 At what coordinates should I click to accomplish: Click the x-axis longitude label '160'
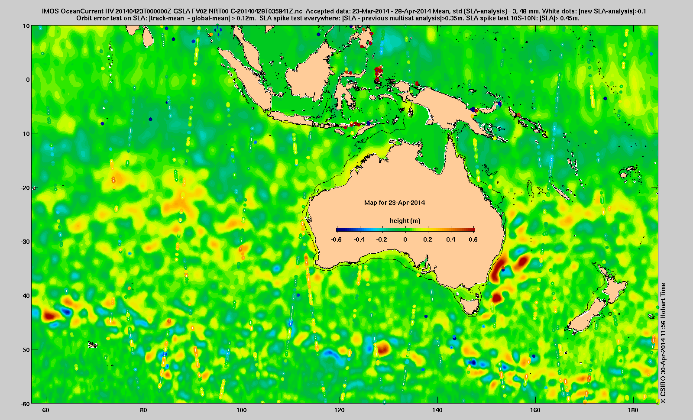tap(535, 410)
